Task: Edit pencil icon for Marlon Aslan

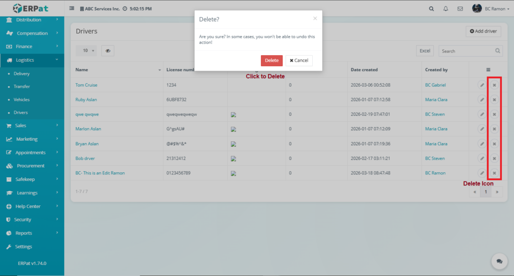Action: tap(482, 129)
